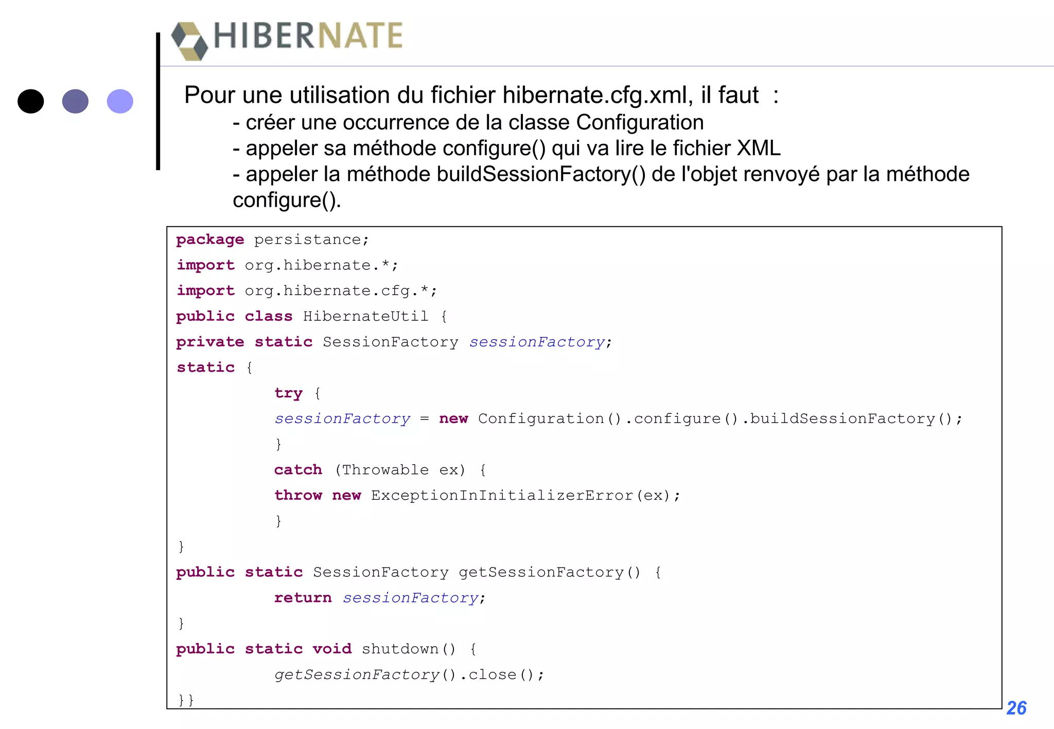Click the 'try {' keyword line
1054x729 pixels.
tap(297, 393)
